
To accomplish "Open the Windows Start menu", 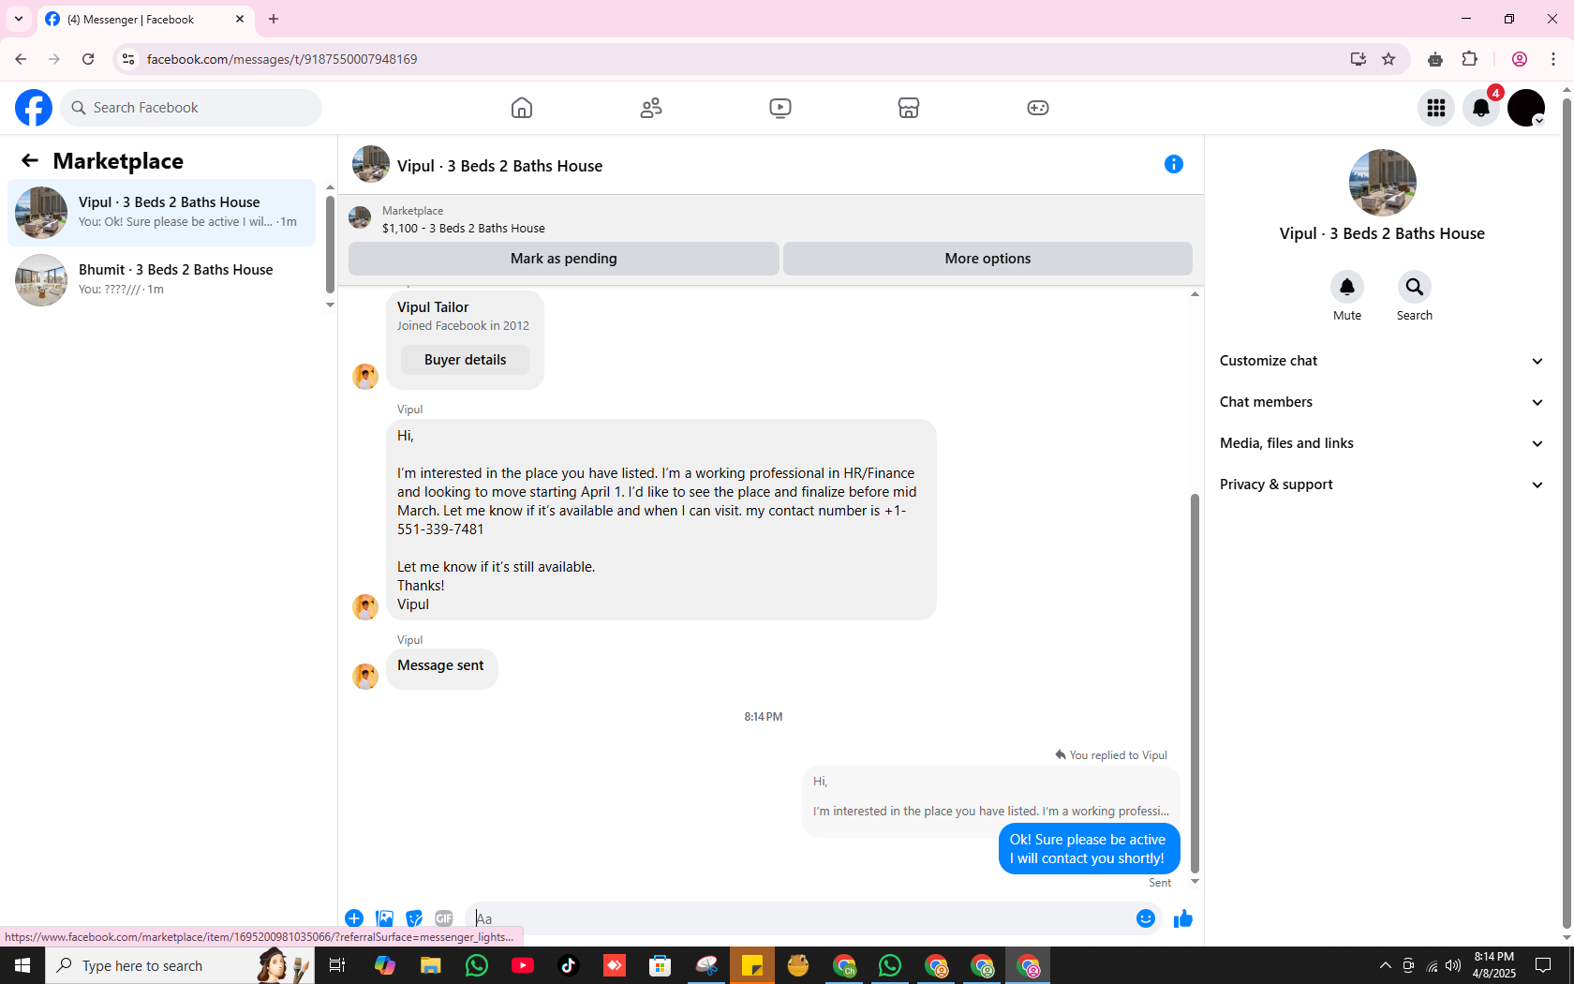I will 22,966.
